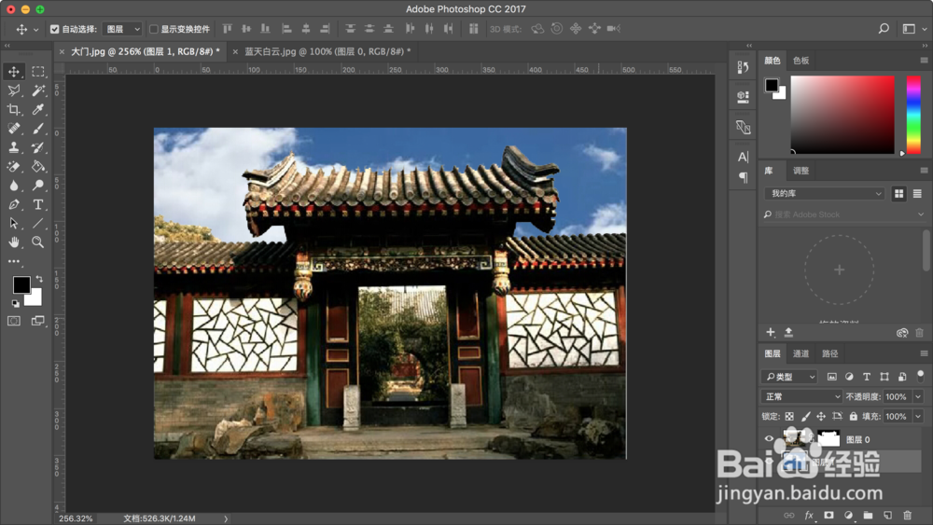Select the Hand tool
Screen dimensions: 933x525
point(14,242)
